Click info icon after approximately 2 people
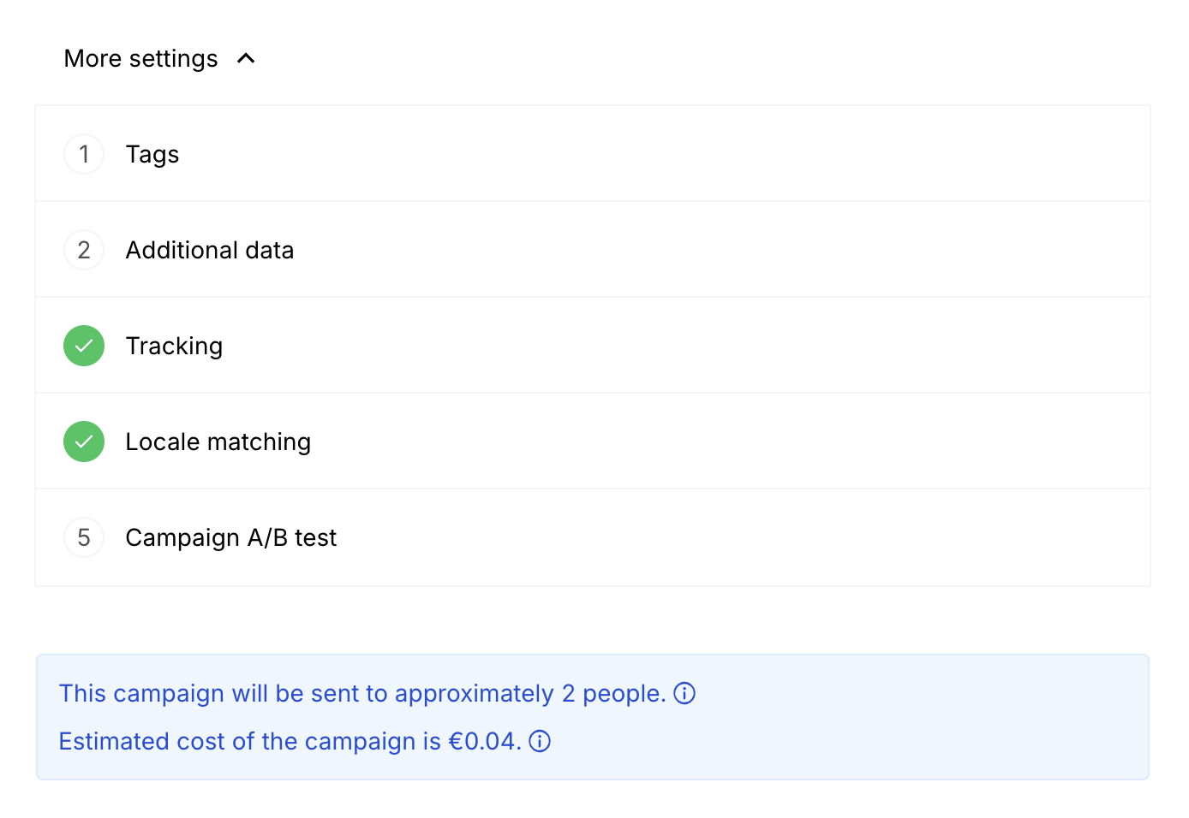Viewport: 1189px width, 818px height. [684, 693]
